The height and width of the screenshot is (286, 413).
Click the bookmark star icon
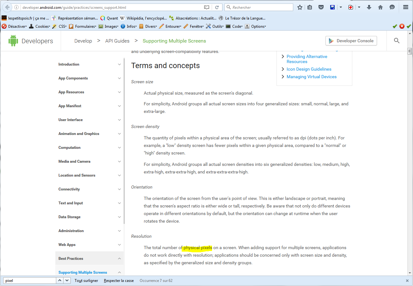pyautogui.click(x=300, y=7)
